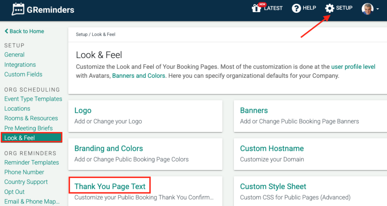Open General setup in sidebar

coord(14,55)
